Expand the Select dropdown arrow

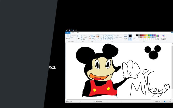(79, 40)
